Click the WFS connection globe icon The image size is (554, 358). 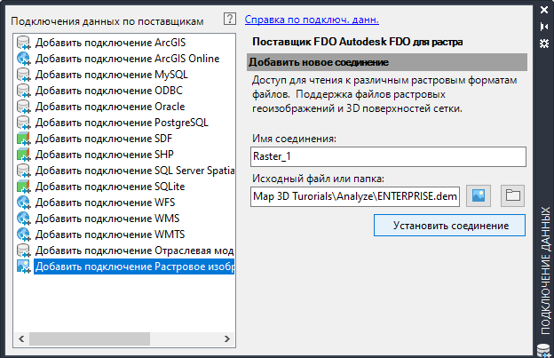point(24,203)
